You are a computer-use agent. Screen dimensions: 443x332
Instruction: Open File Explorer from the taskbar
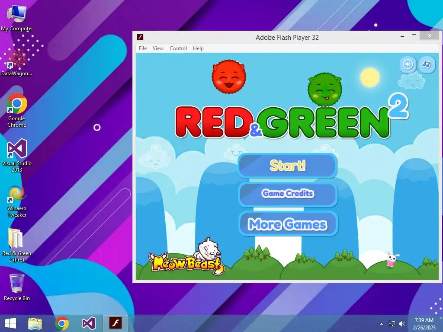pos(35,323)
